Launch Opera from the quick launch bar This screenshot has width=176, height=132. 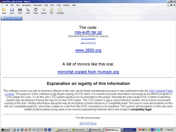(26, 130)
